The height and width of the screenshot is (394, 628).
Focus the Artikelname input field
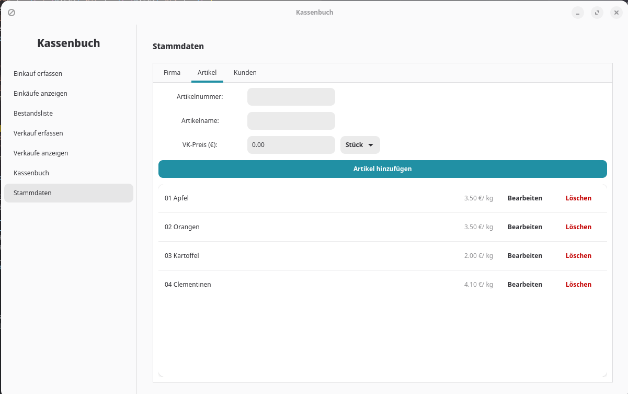(x=291, y=121)
